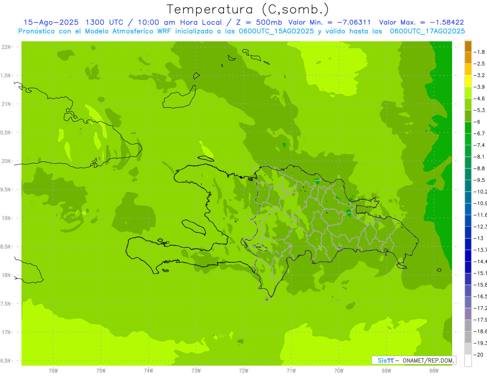Image resolution: width=487 pixels, height=376 pixels.
Task: Click the "72W" longitude axis label
Action: pyautogui.click(x=243, y=371)
